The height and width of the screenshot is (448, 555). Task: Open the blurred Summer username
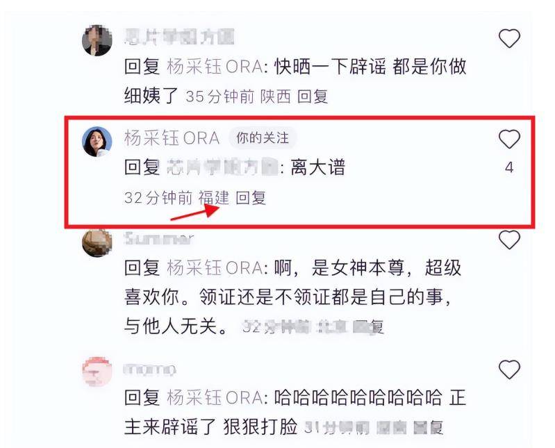tap(159, 239)
